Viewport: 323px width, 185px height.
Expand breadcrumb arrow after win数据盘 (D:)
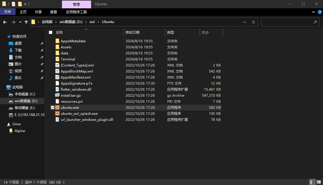click(86, 22)
